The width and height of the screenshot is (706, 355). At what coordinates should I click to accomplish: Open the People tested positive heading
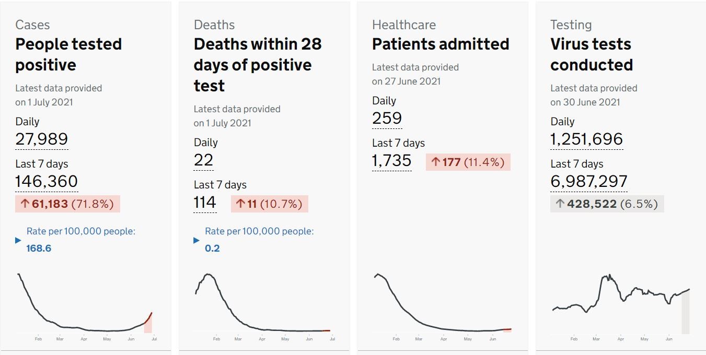(68, 54)
